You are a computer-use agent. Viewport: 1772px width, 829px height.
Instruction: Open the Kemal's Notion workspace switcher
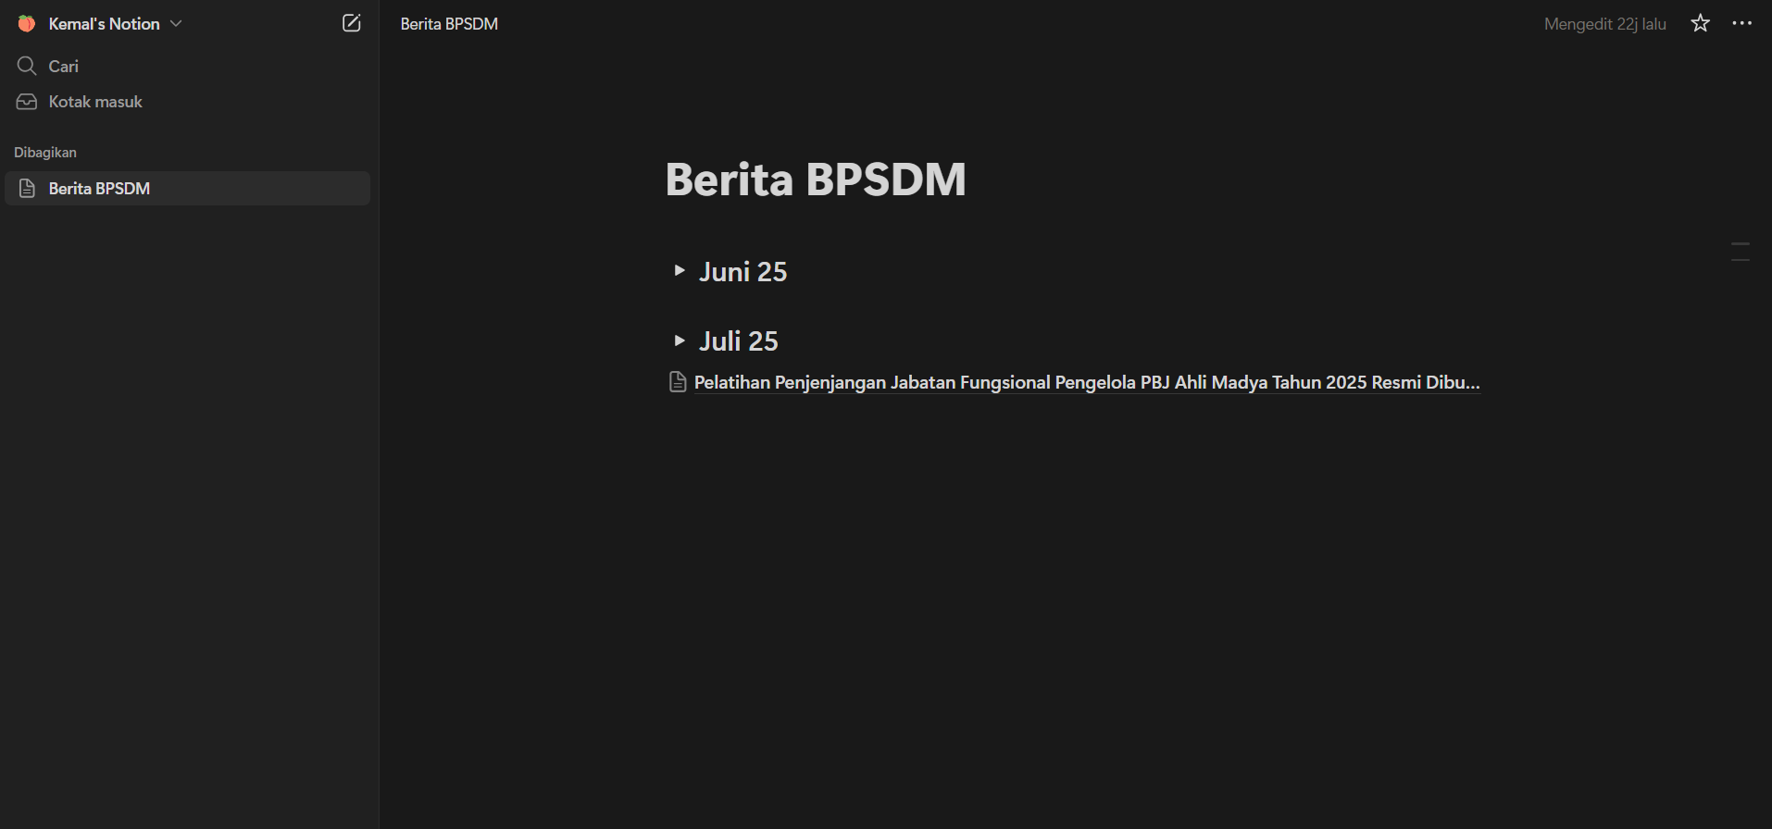coord(100,24)
